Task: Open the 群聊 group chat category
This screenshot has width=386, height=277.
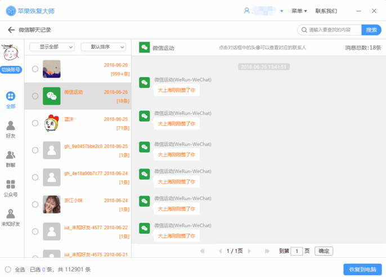Action: coord(11,158)
